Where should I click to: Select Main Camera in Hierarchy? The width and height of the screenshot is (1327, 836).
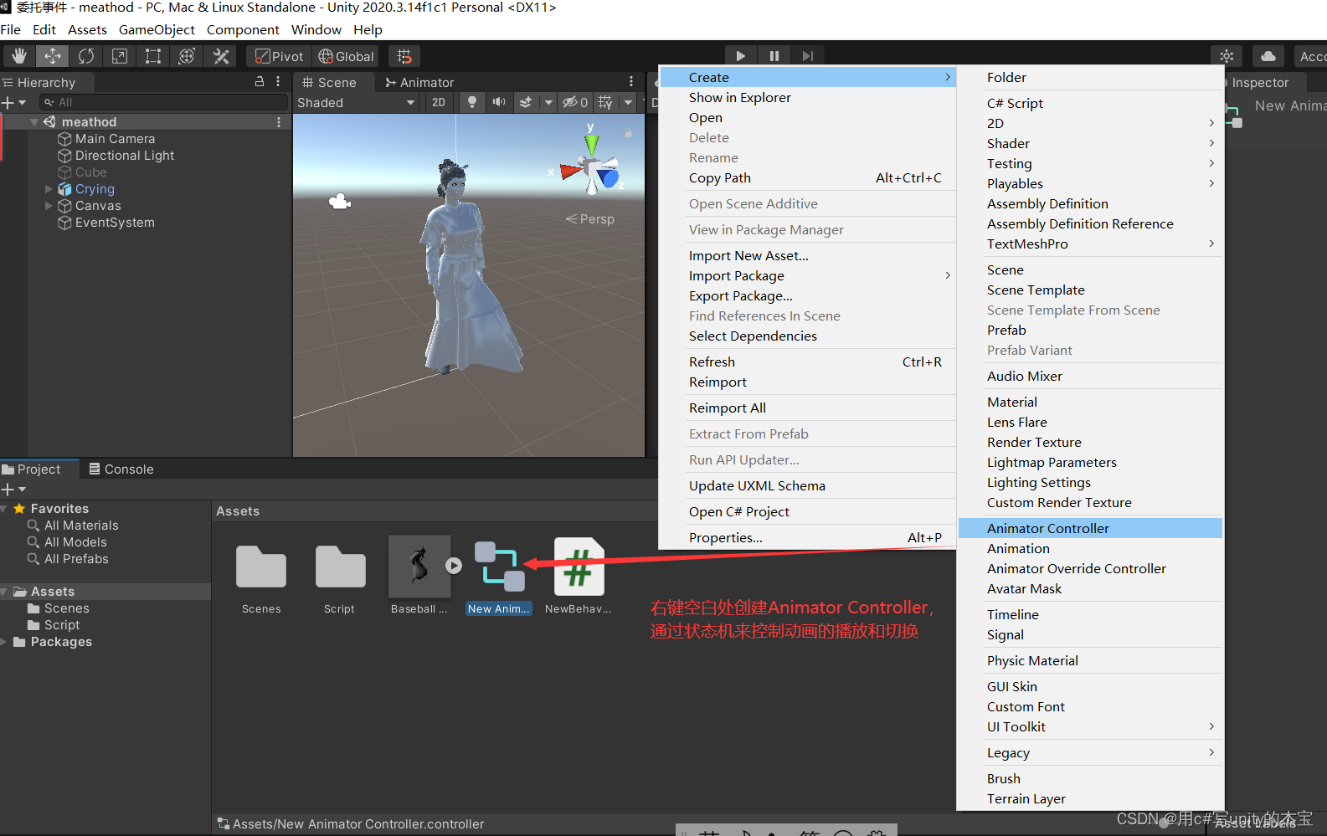[x=115, y=139]
